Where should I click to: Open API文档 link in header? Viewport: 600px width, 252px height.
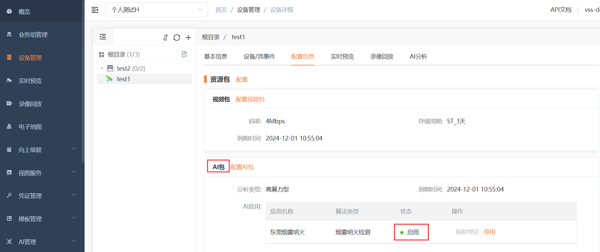561,10
